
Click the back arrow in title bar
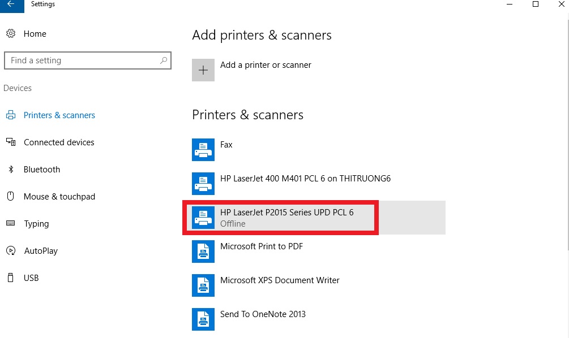tap(11, 5)
